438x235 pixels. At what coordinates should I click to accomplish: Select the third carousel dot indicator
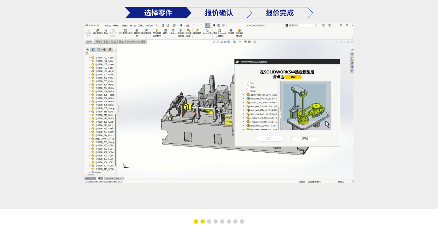coord(209,221)
